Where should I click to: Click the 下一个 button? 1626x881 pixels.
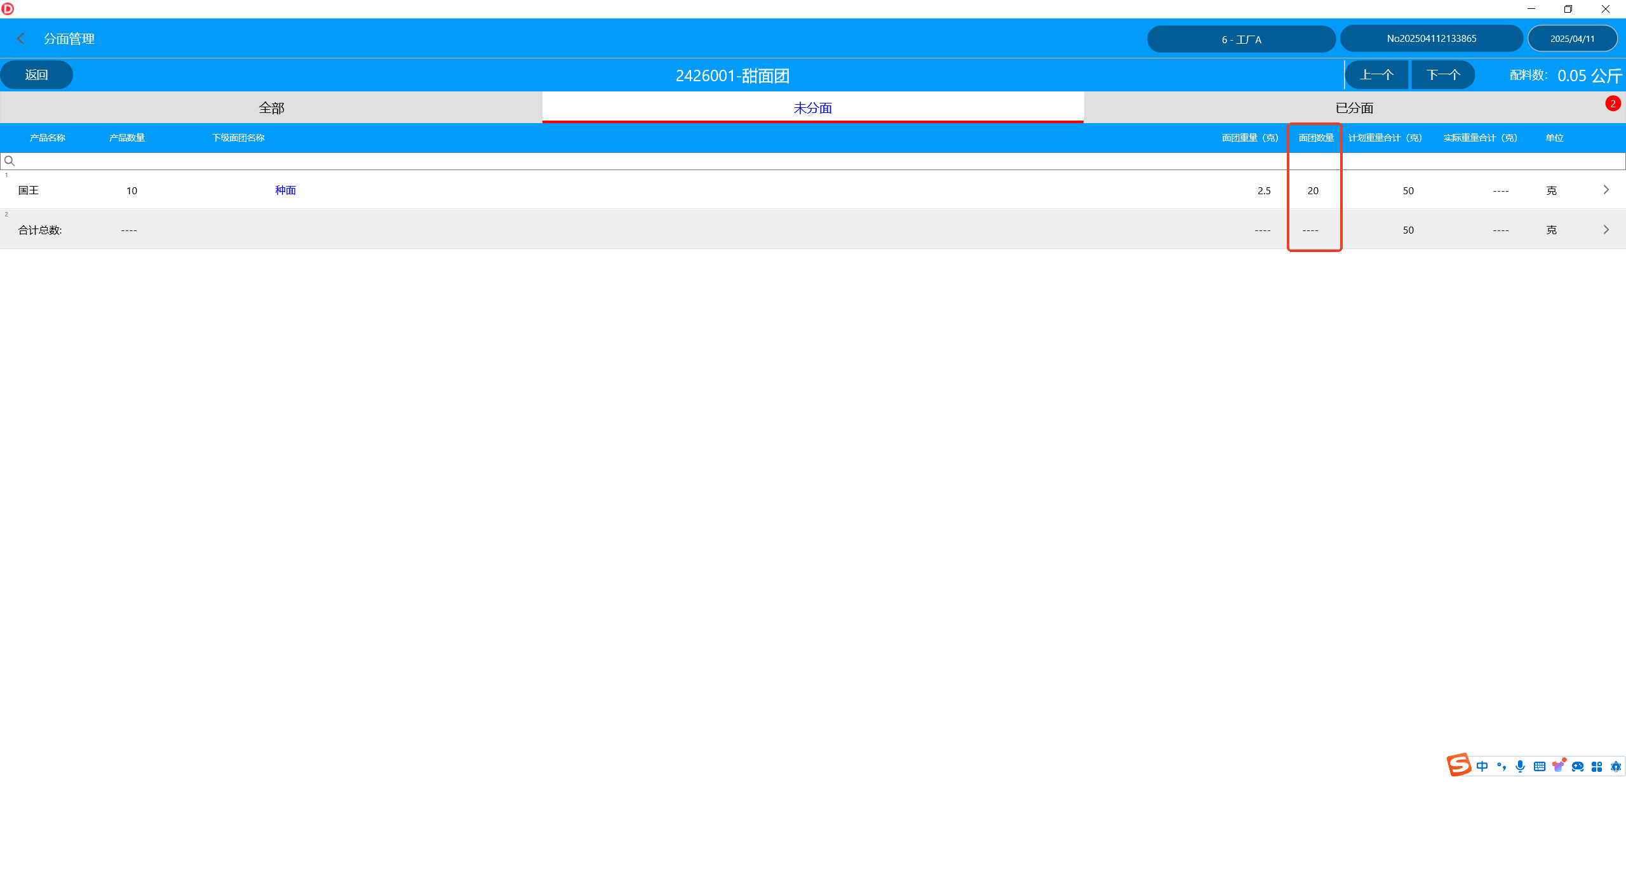point(1443,75)
